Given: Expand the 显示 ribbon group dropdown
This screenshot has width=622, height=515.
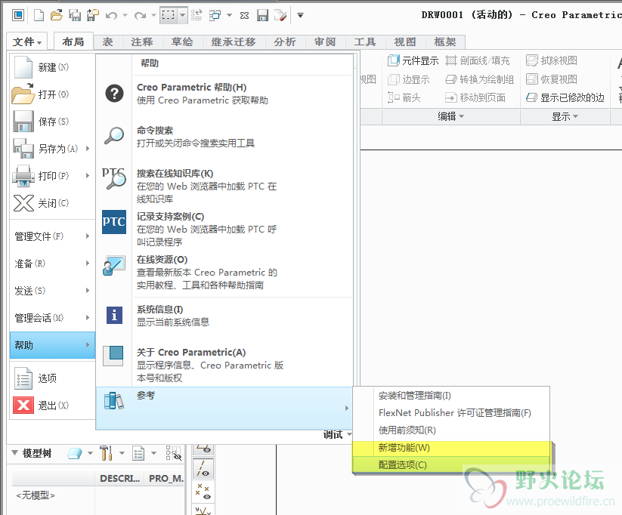Looking at the screenshot, I should click(x=565, y=116).
